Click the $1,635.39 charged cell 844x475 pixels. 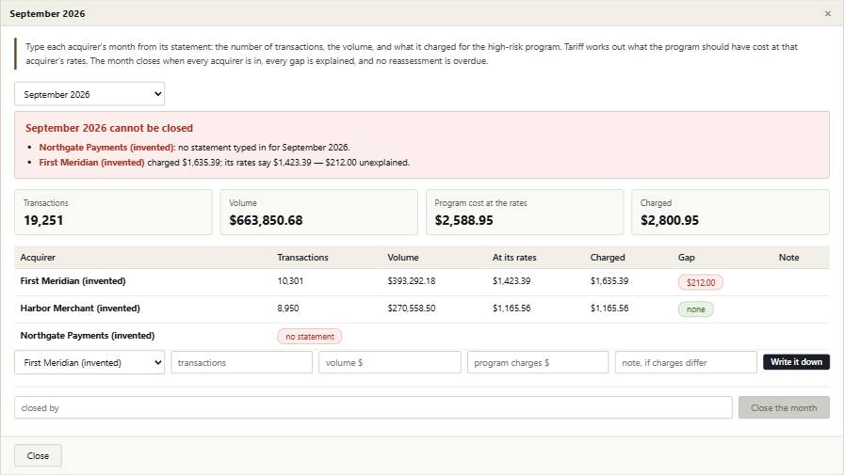click(x=609, y=280)
